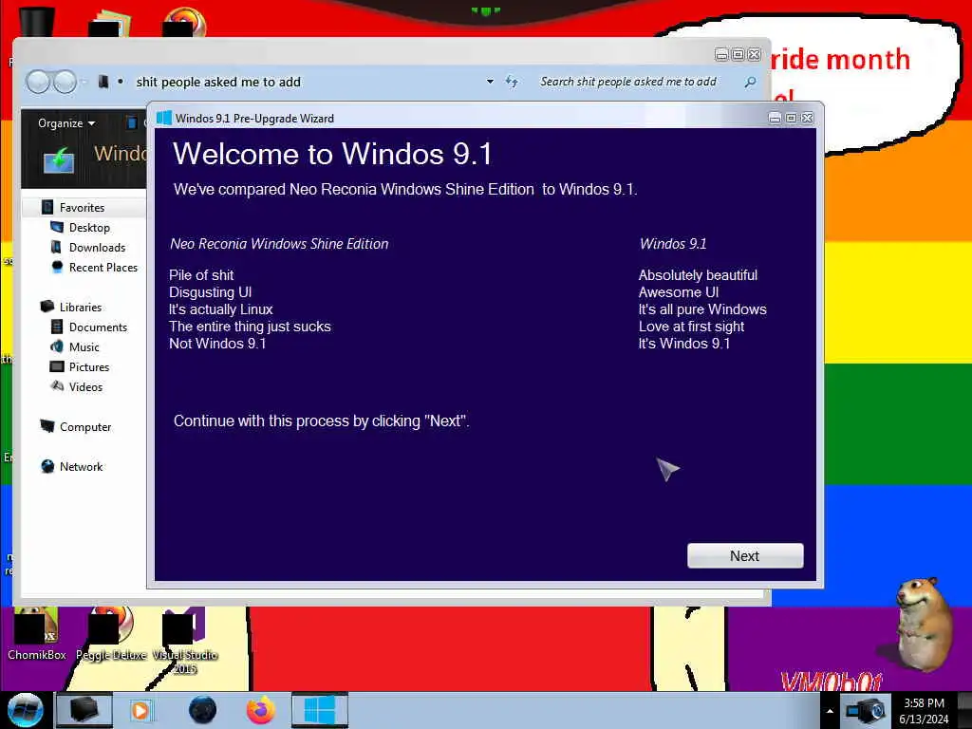Open the Music library

click(x=84, y=347)
